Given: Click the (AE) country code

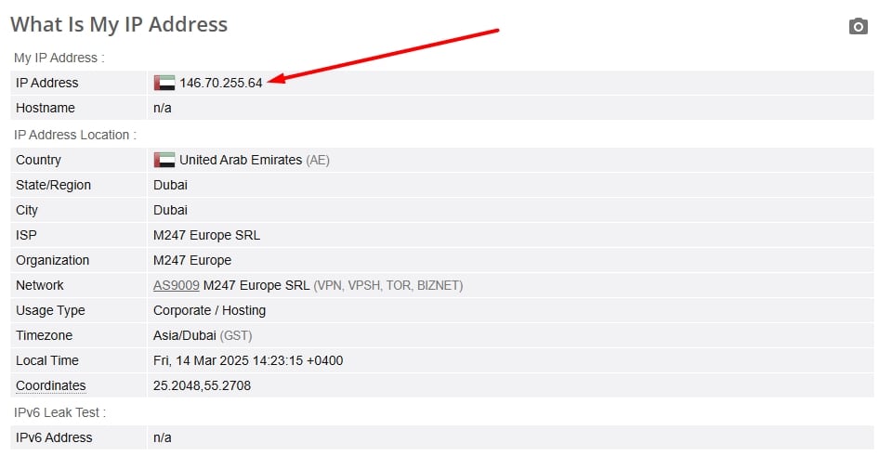Looking at the screenshot, I should point(318,161).
